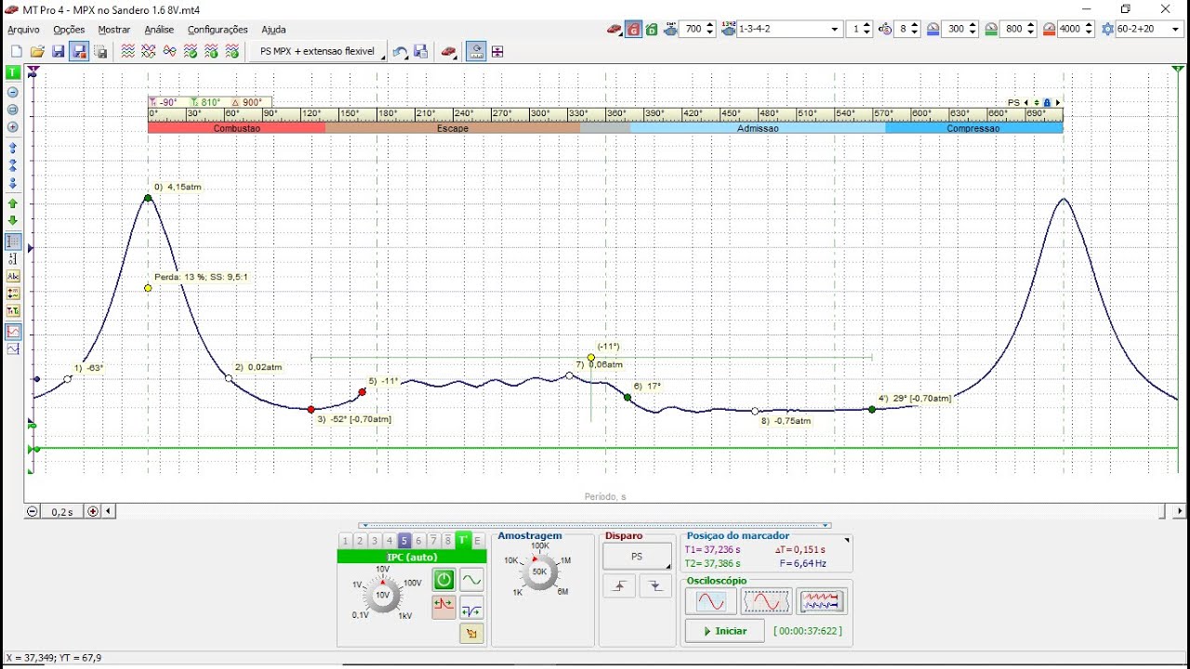Select the multi-channel oscilloscope mode icon
The height and width of the screenshot is (669, 1190).
(822, 602)
